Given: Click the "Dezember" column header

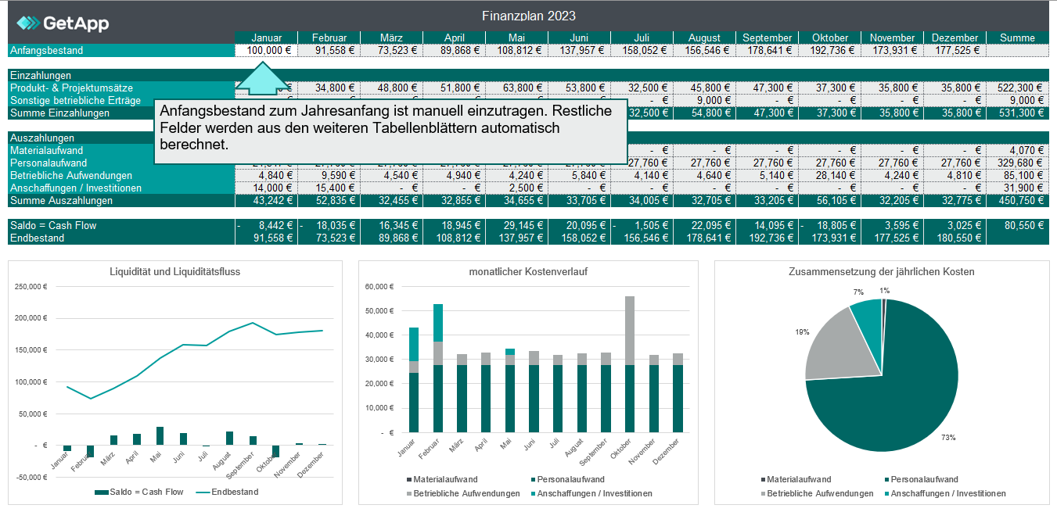Looking at the screenshot, I should 955,37.
